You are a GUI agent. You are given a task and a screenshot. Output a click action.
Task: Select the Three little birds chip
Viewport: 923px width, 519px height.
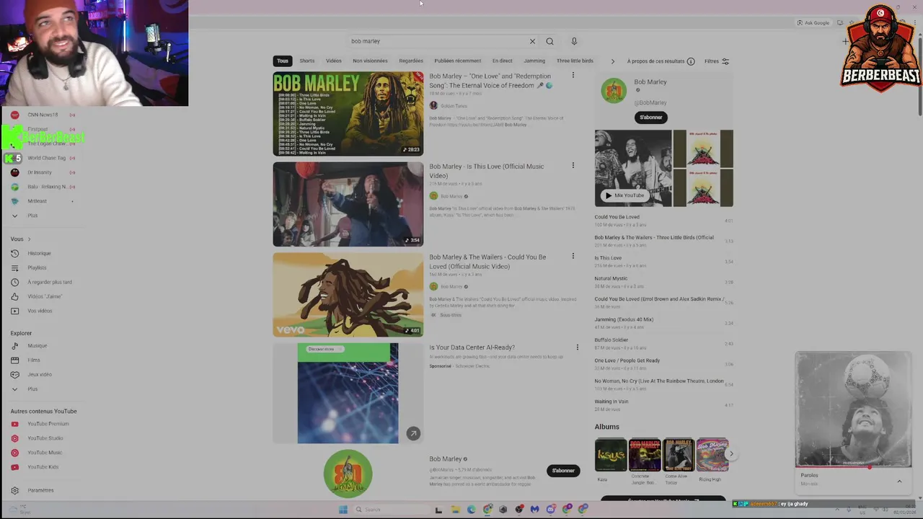pyautogui.click(x=575, y=61)
